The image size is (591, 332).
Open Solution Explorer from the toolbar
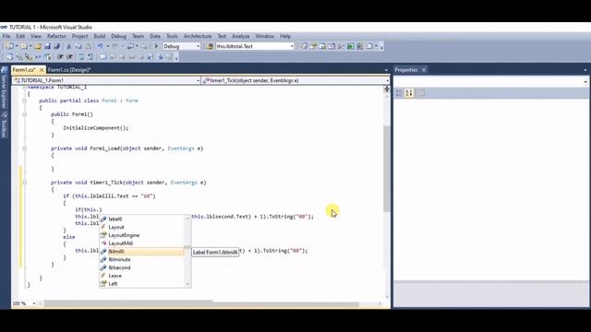click(x=304, y=46)
